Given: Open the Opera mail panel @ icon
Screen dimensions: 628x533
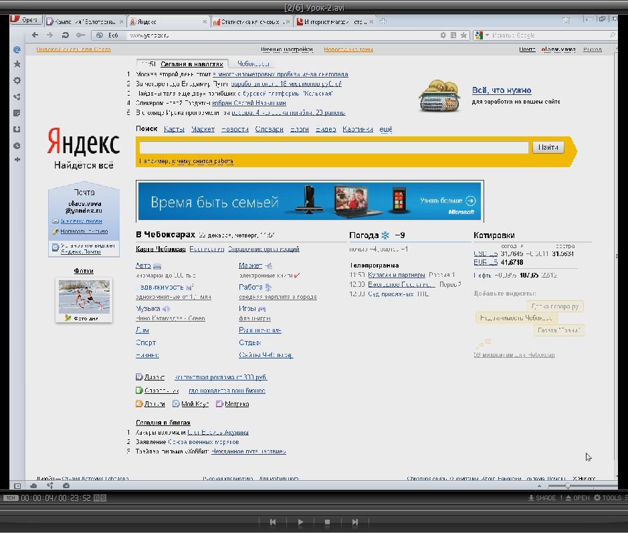Looking at the screenshot, I should [x=17, y=49].
